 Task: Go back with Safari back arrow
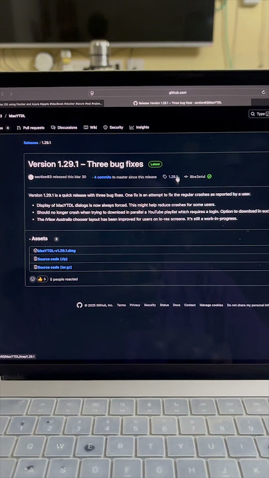2,94
